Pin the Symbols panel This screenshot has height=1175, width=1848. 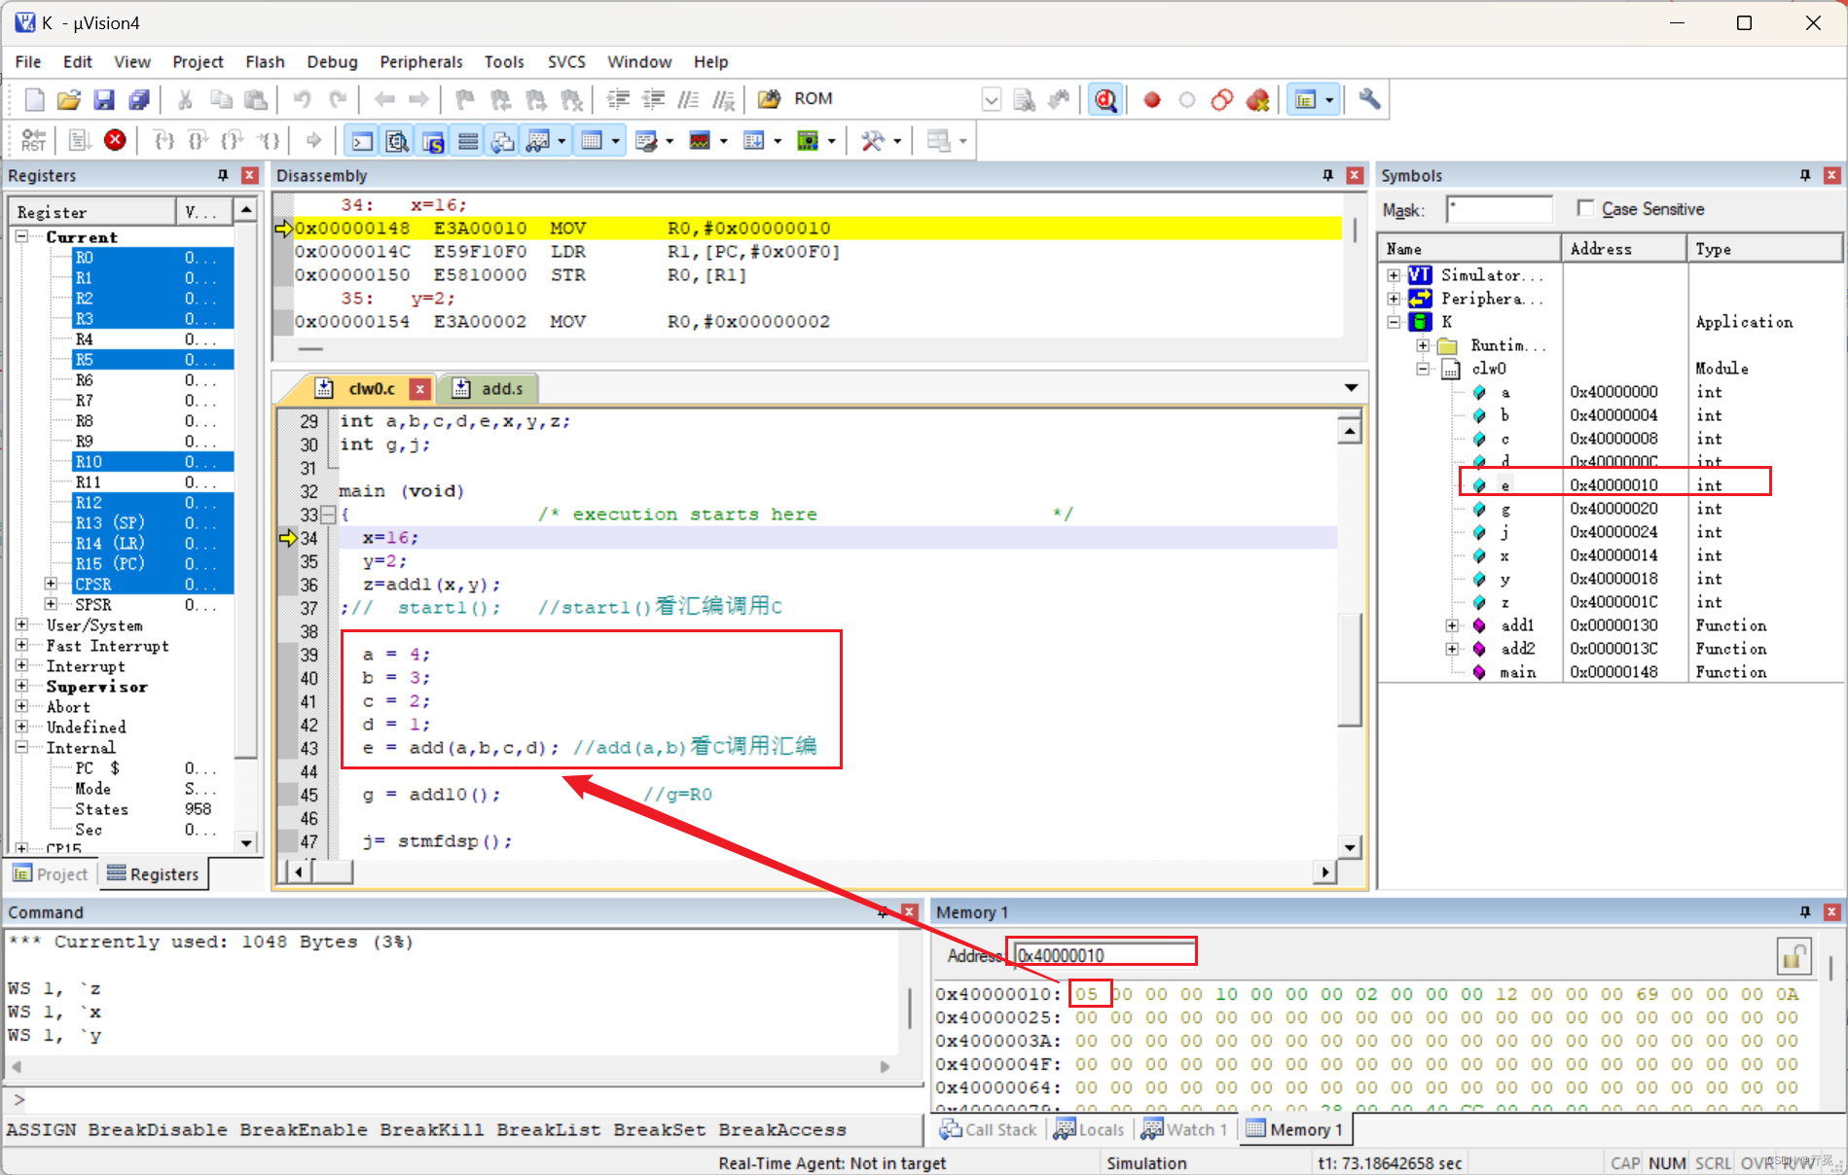(x=1805, y=175)
